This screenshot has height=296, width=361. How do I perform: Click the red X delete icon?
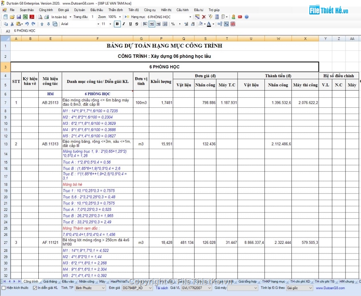pos(204,17)
